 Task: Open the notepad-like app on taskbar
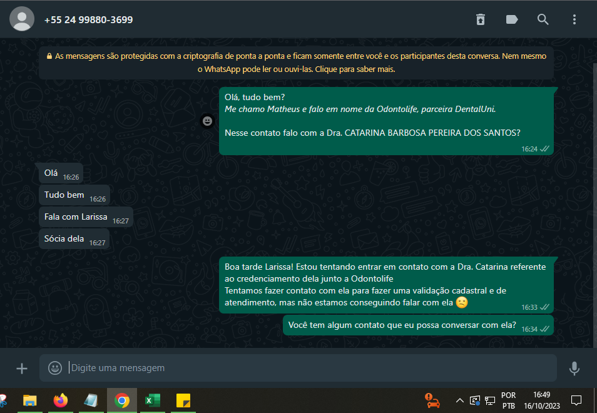(91, 400)
